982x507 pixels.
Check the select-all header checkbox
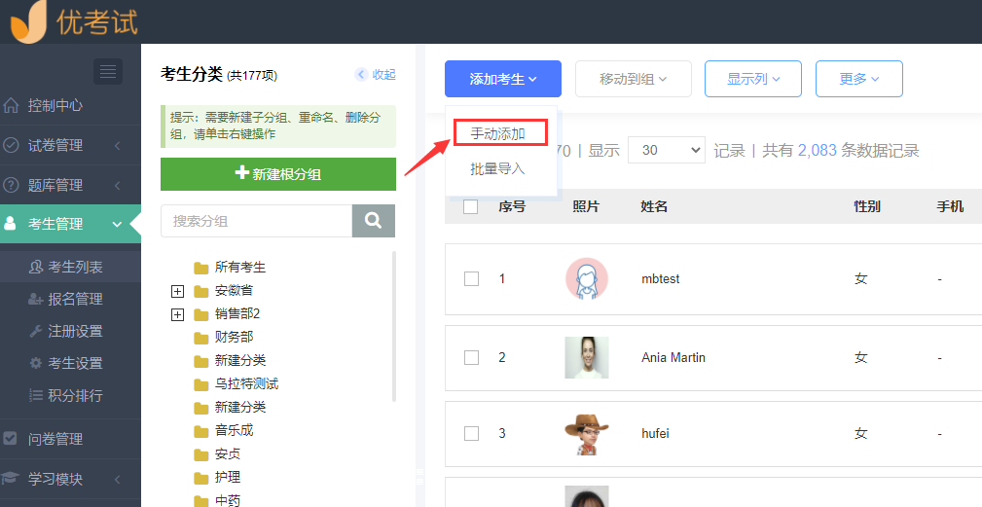click(471, 206)
